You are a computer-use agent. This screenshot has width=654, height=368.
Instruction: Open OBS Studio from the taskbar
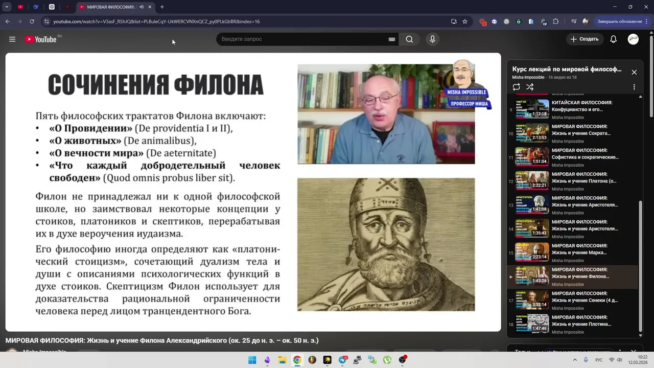tap(403, 360)
